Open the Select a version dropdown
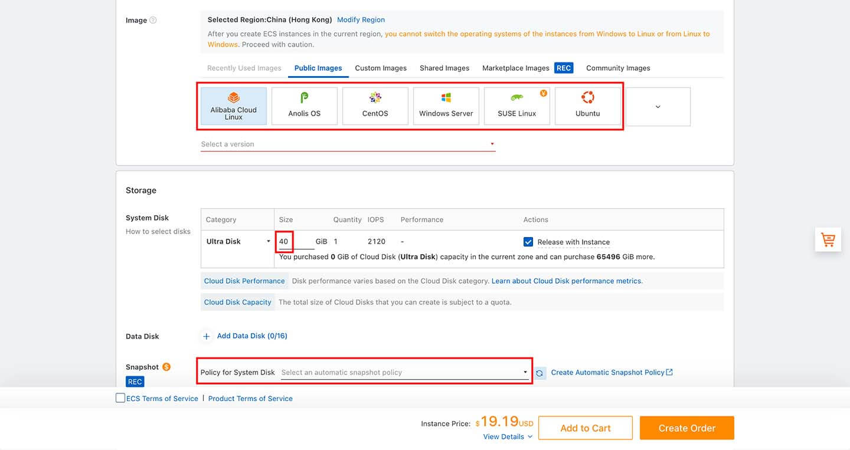 348,144
